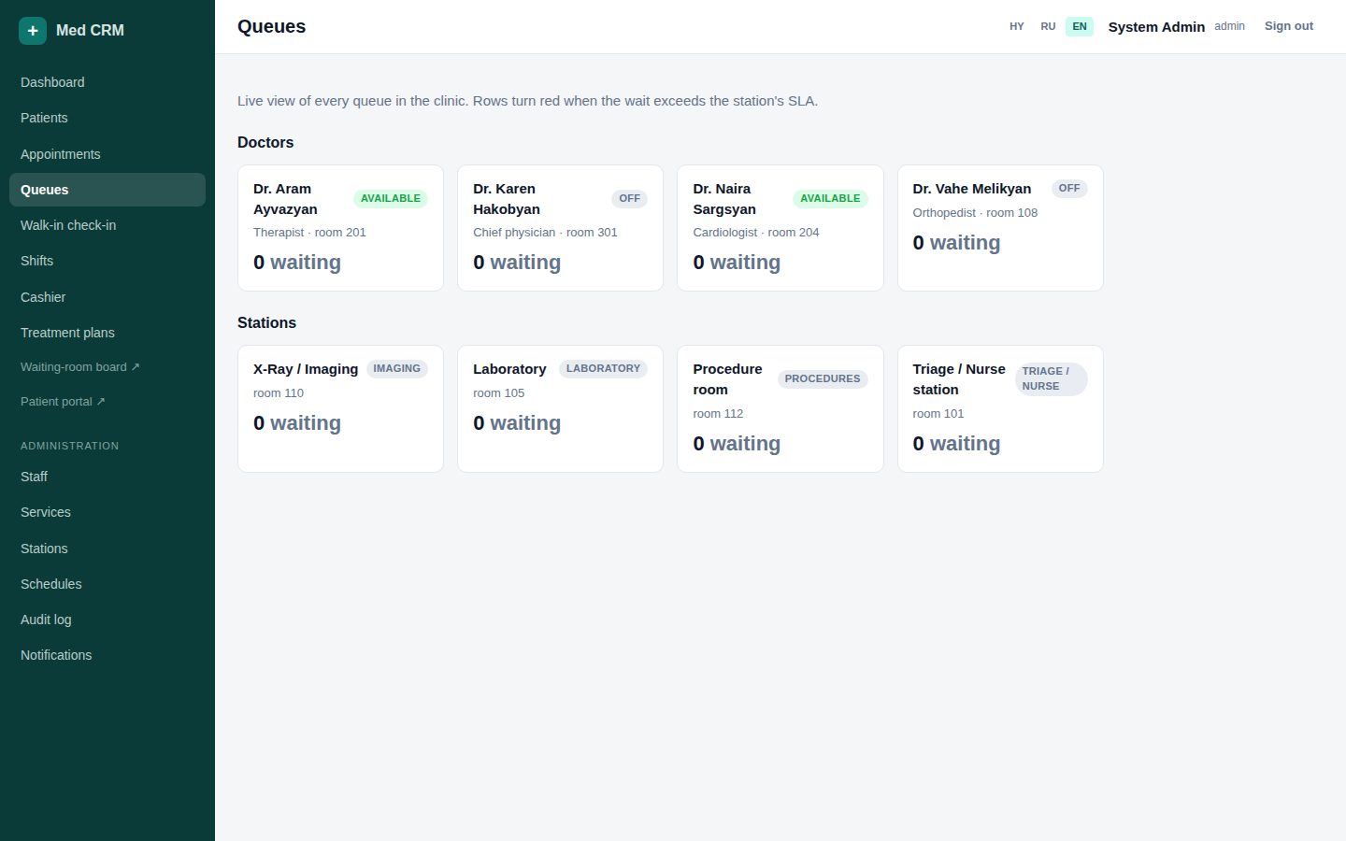Open the Dashboard page

tap(107, 82)
